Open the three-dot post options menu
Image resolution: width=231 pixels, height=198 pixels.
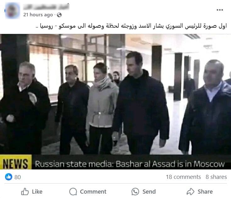220,10
